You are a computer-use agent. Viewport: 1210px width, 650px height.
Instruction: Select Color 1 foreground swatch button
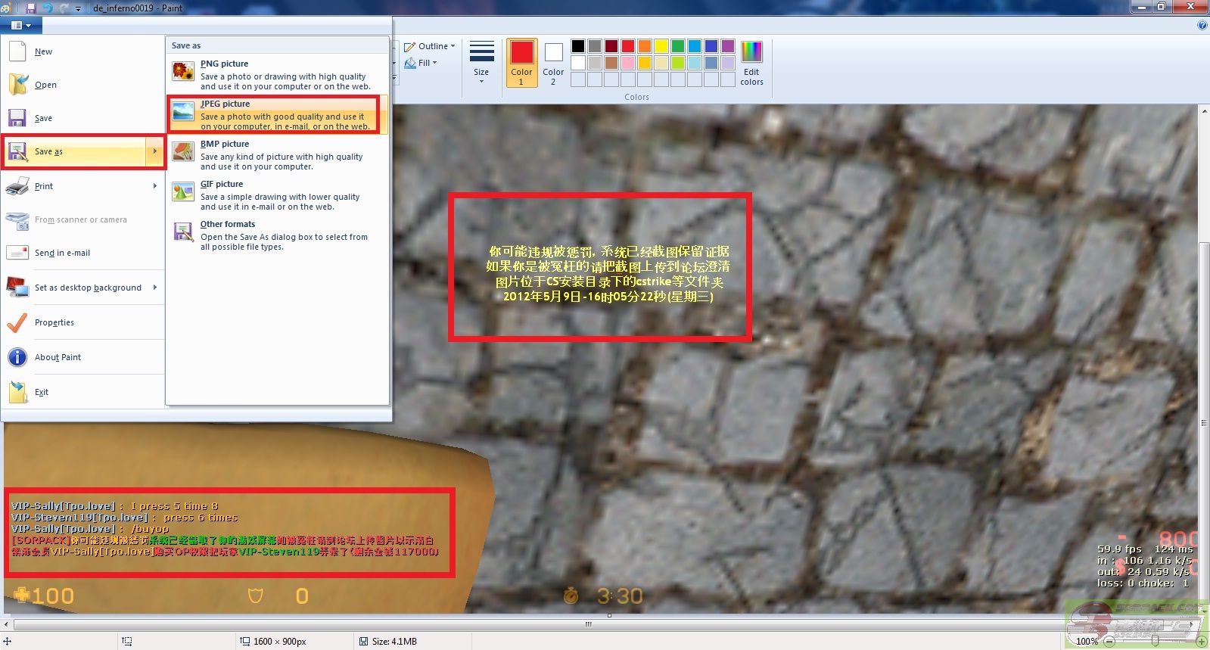[x=521, y=63]
